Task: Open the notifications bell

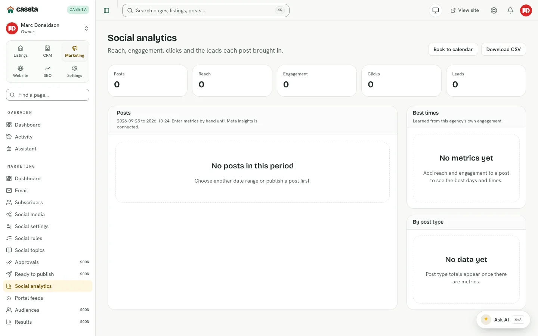Action: click(x=510, y=10)
